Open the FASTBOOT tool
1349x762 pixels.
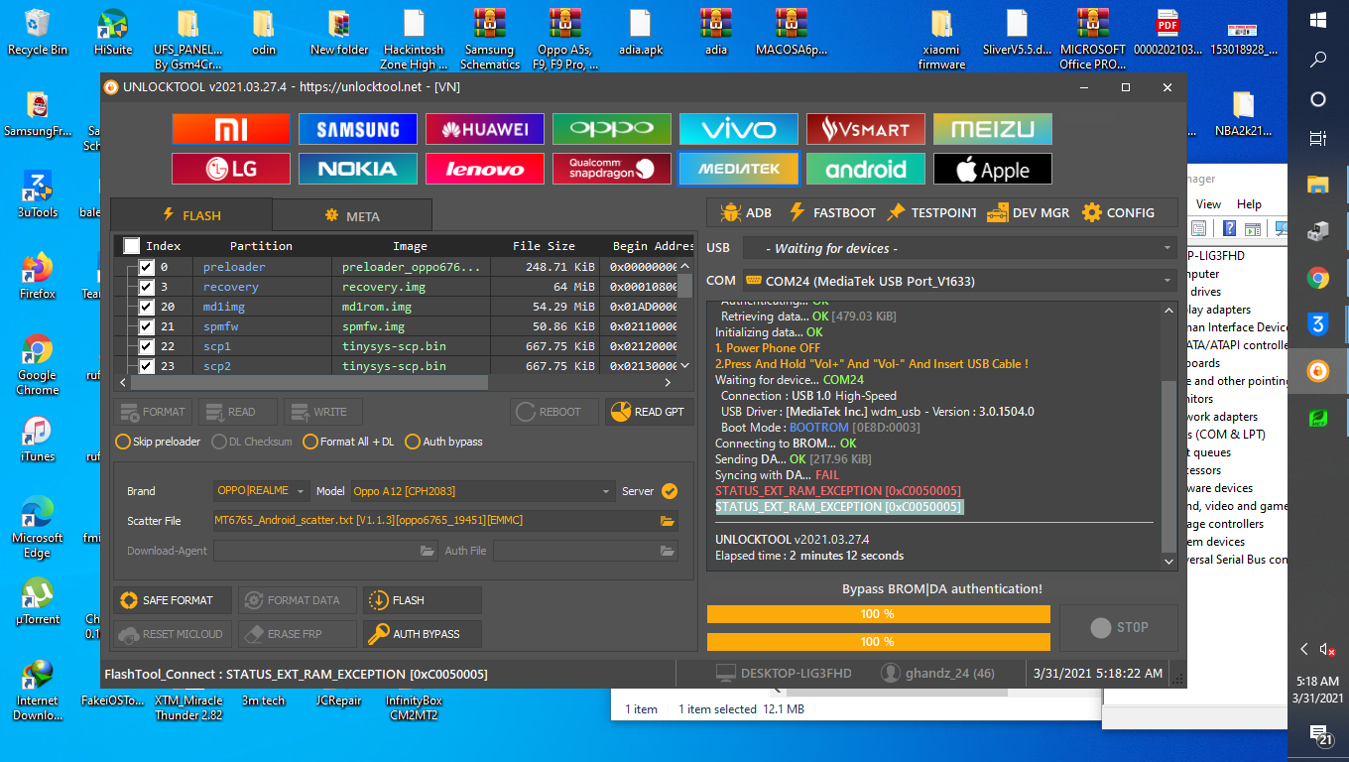pyautogui.click(x=832, y=212)
